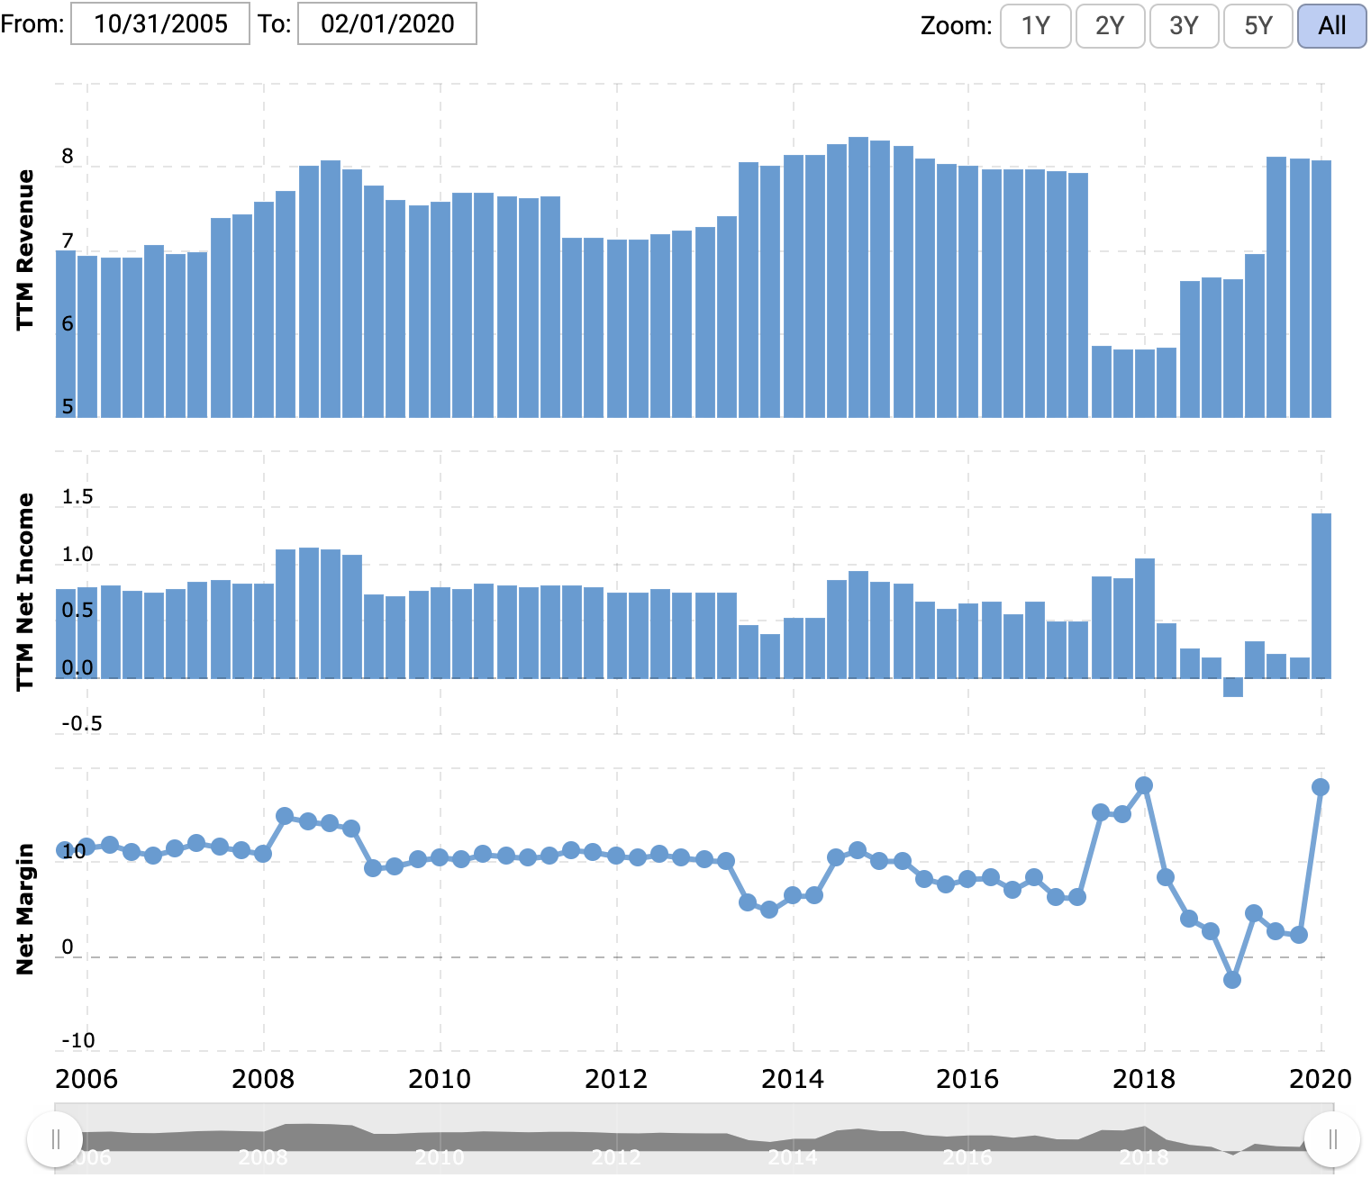
Task: Click the tallest TTM Revenue bar near 2015
Action: [x=858, y=277]
